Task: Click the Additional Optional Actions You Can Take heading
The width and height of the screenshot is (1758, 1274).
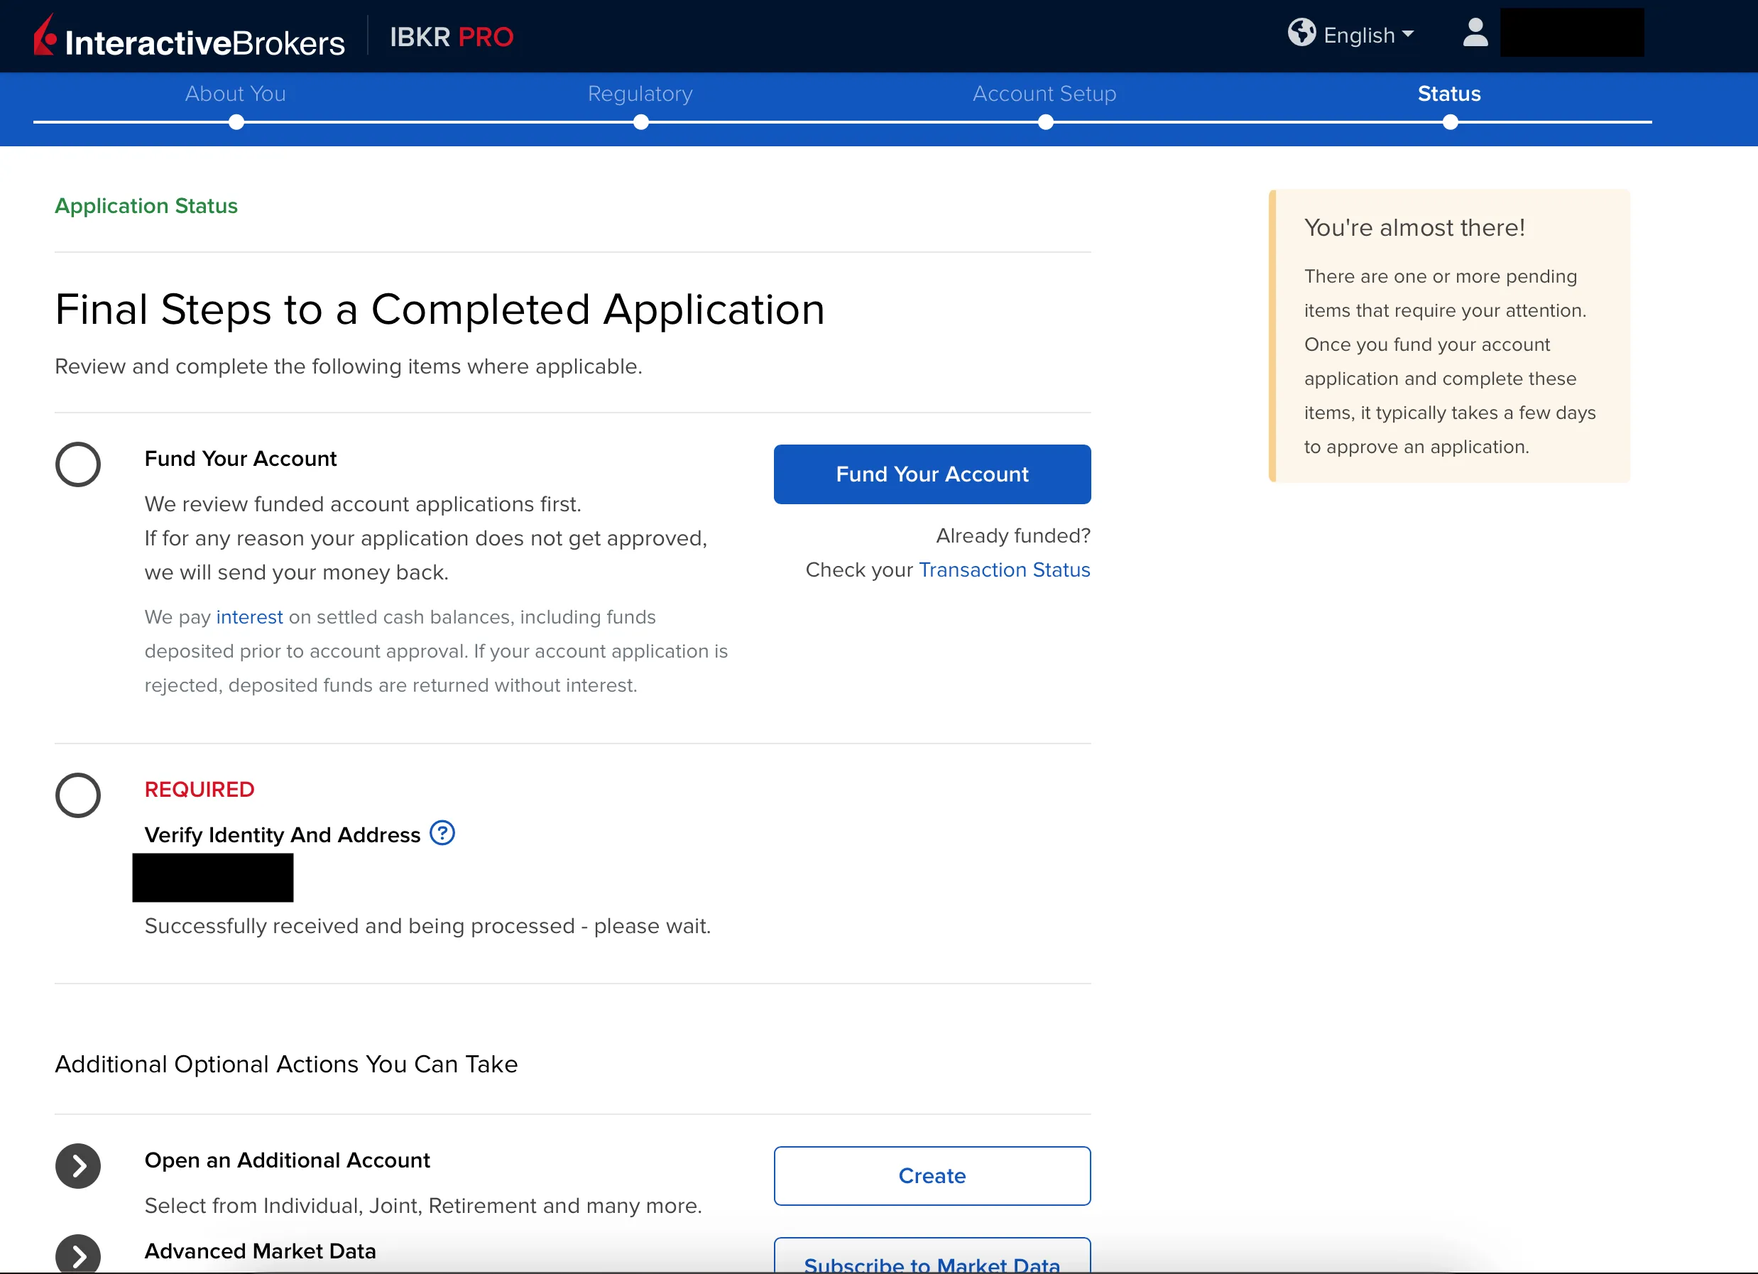Action: pos(286,1064)
